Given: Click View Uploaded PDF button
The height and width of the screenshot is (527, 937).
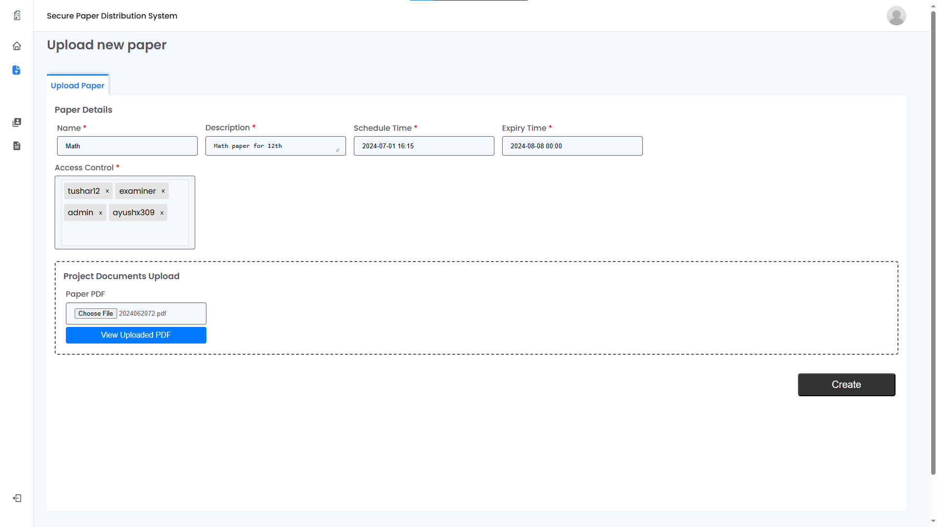Looking at the screenshot, I should 136,335.
